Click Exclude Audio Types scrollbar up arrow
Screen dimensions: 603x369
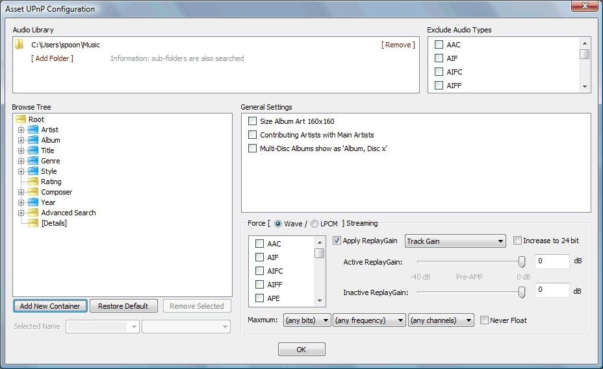point(585,43)
